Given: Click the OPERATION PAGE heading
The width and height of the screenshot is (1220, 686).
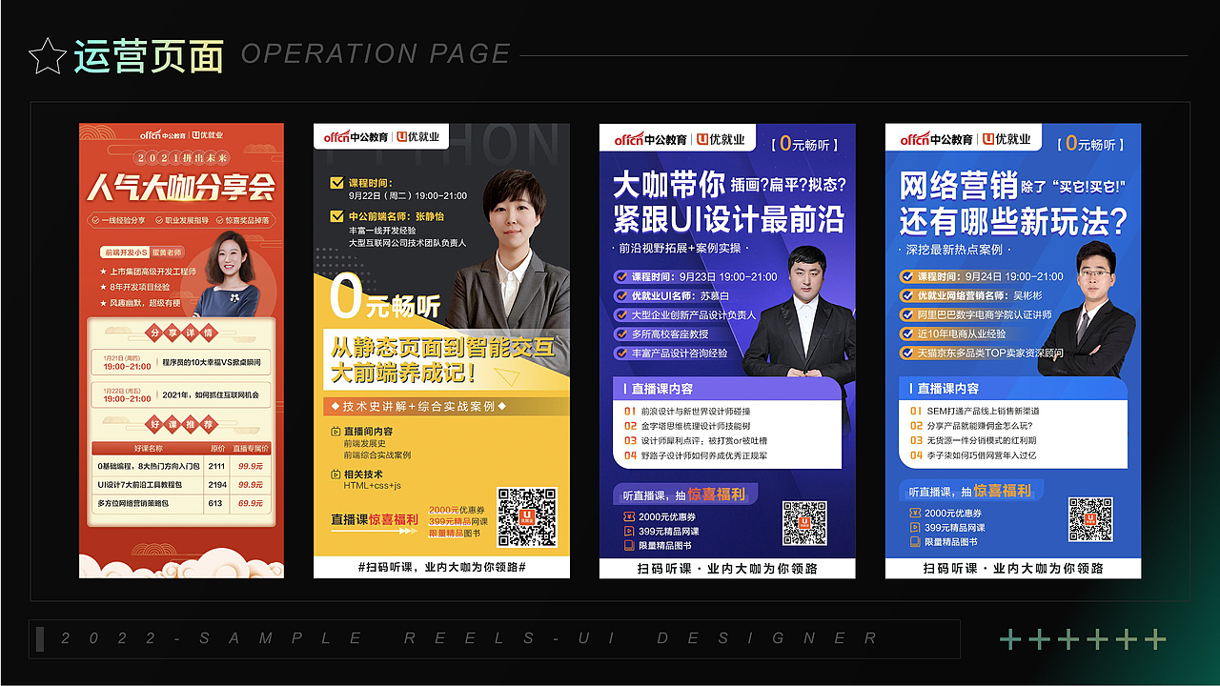Looking at the screenshot, I should click(376, 53).
